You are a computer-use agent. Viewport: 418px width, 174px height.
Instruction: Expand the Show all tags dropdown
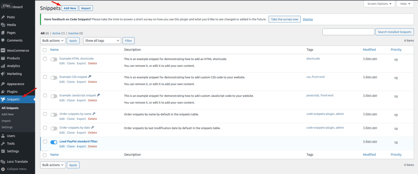click(x=102, y=41)
